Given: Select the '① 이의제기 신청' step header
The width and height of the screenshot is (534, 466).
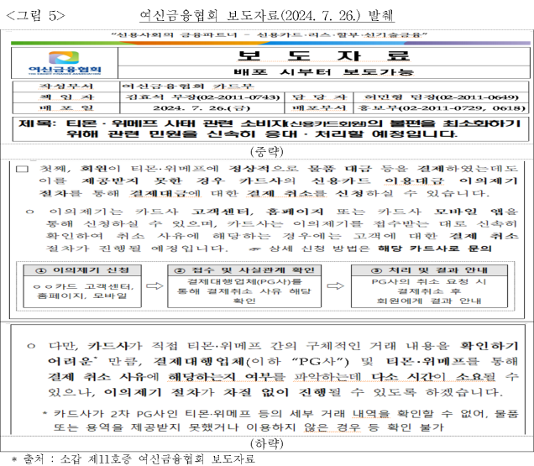Looking at the screenshot, I should coord(82,270).
